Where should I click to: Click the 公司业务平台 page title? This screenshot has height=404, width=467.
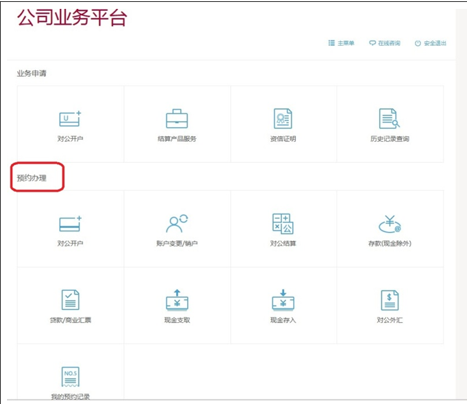72,18
